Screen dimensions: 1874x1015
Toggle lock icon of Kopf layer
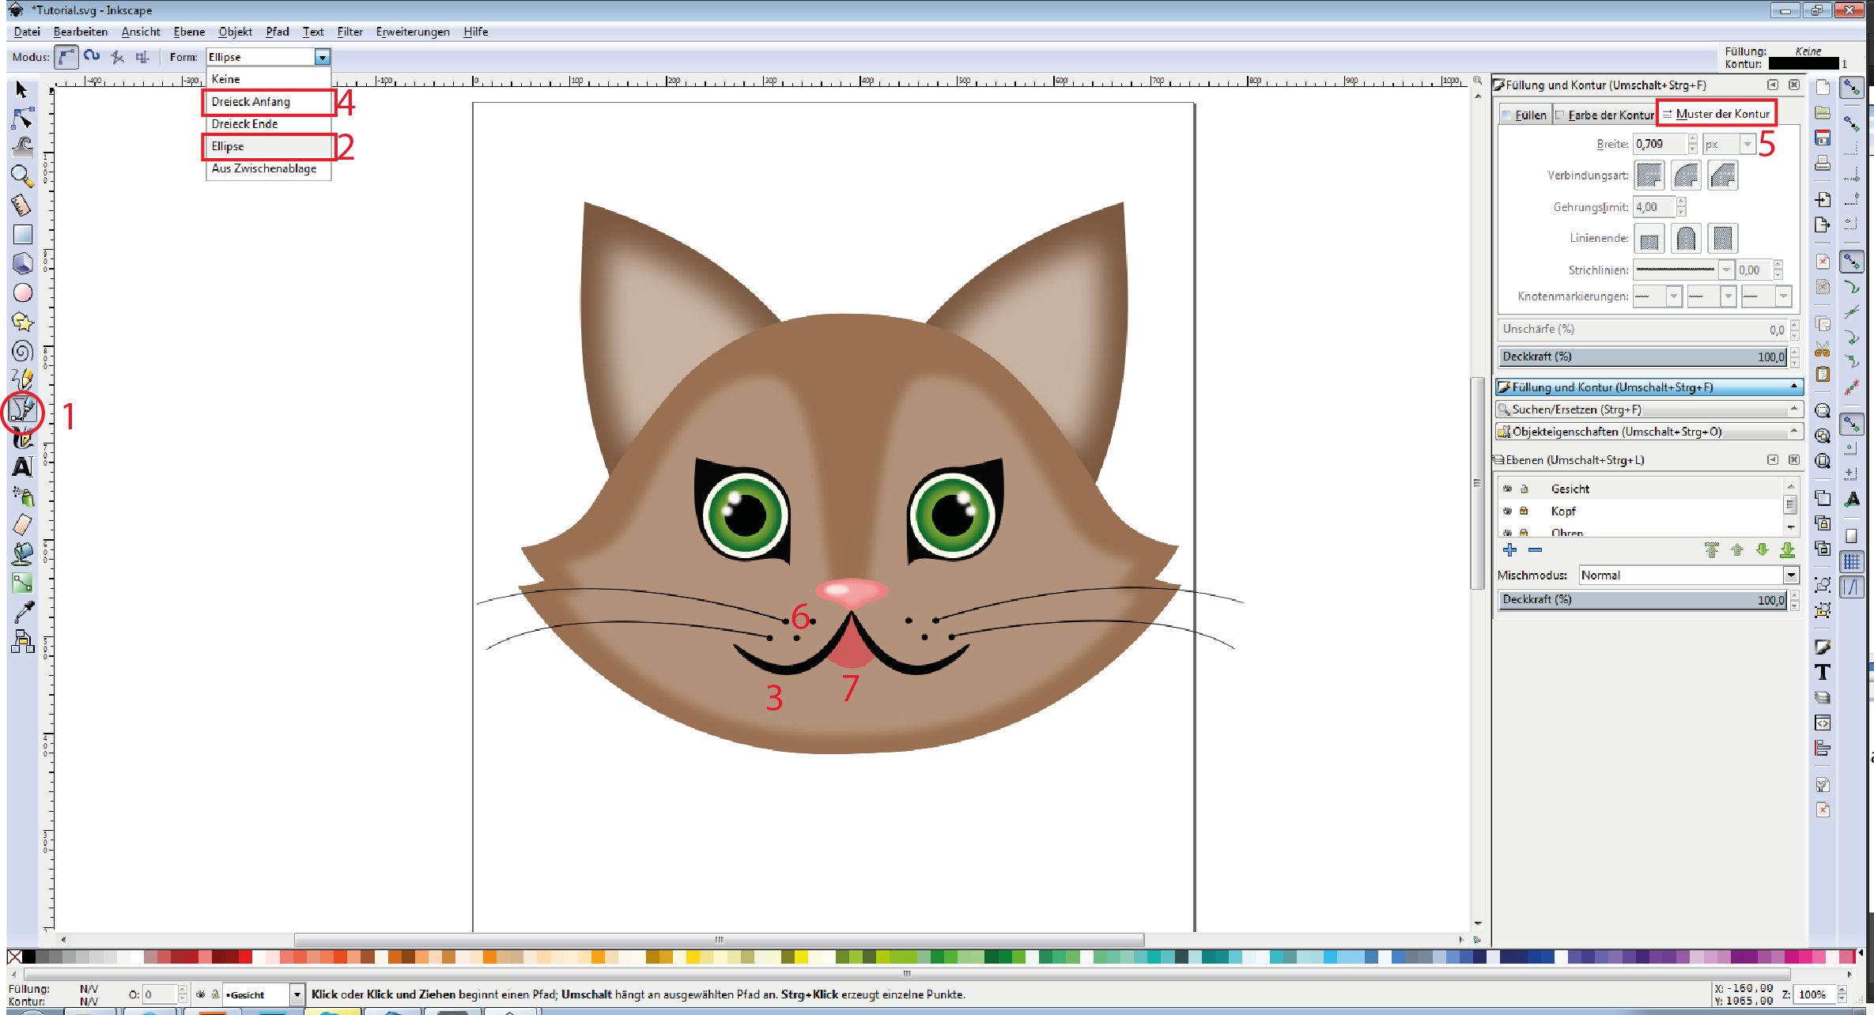[1524, 511]
